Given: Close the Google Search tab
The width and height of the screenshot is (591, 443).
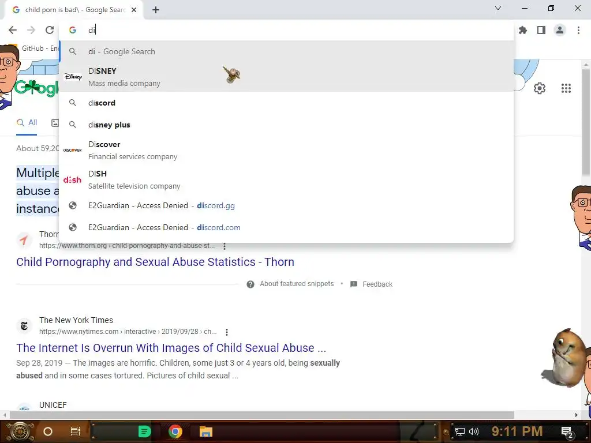Looking at the screenshot, I should (x=134, y=10).
